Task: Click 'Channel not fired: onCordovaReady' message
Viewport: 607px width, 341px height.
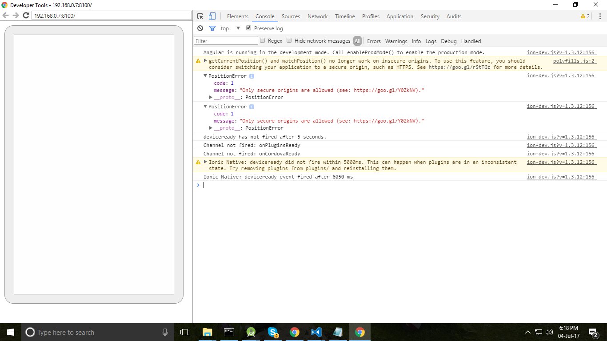Action: 252,154
